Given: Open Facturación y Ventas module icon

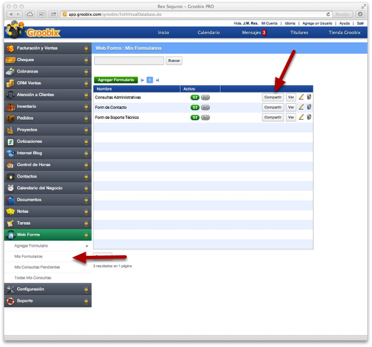Looking at the screenshot, I should (x=10, y=48).
